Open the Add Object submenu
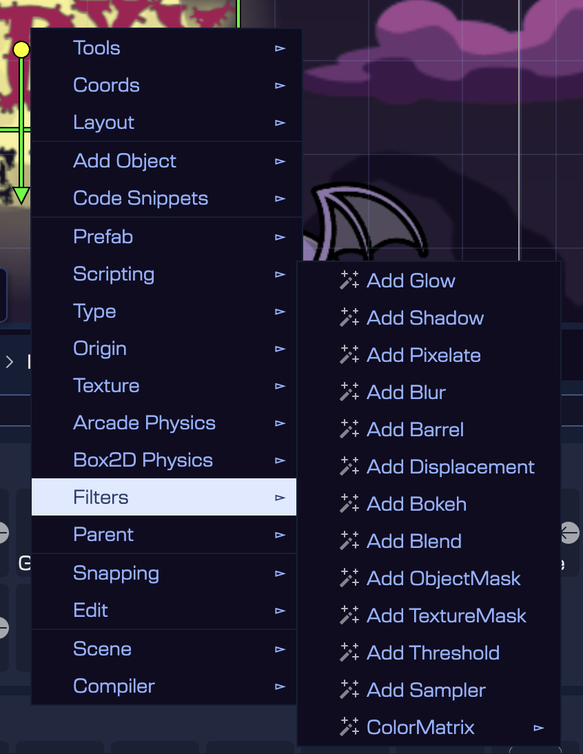 125,161
